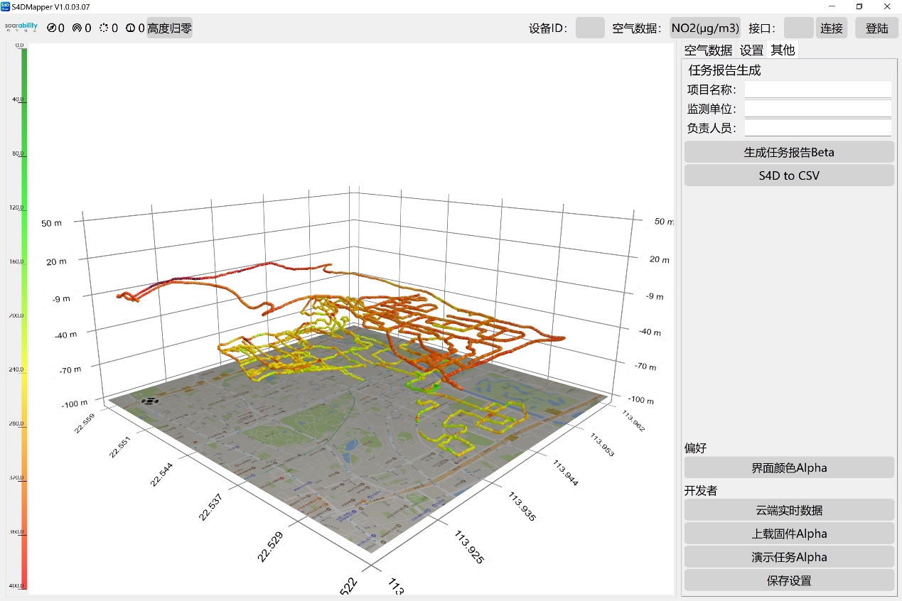Click the S4D to CSV button
902x601 pixels.
(x=788, y=175)
